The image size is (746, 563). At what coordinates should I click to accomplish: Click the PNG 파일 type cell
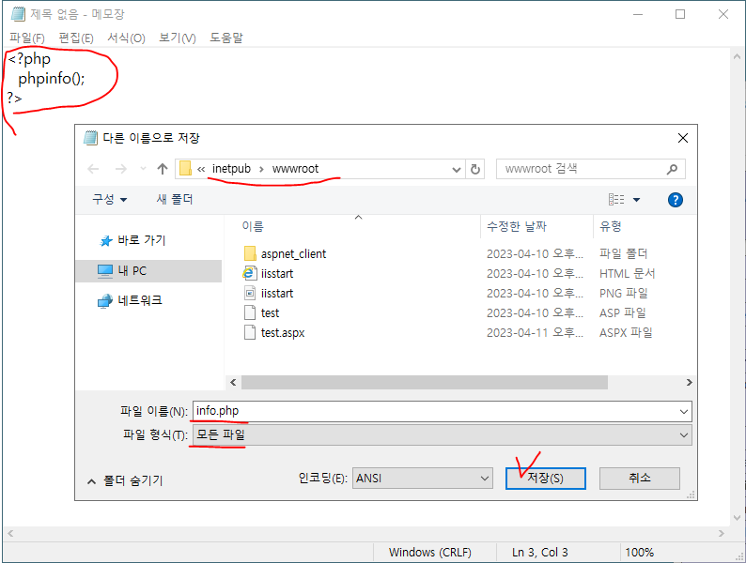coord(623,293)
